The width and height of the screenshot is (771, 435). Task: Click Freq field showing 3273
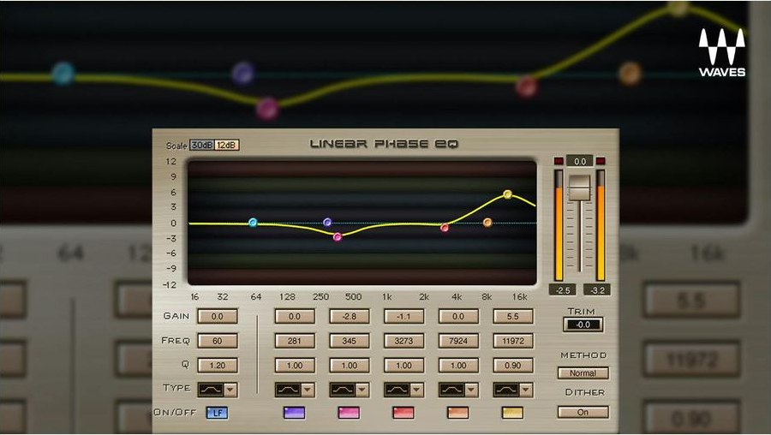coord(403,341)
